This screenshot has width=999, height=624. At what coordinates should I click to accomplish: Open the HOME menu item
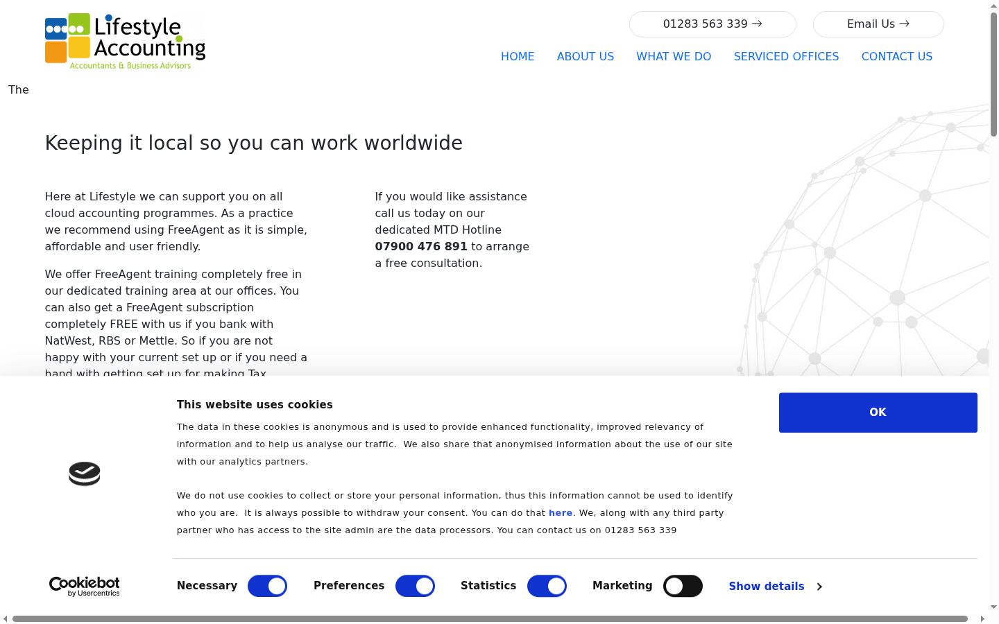(518, 57)
